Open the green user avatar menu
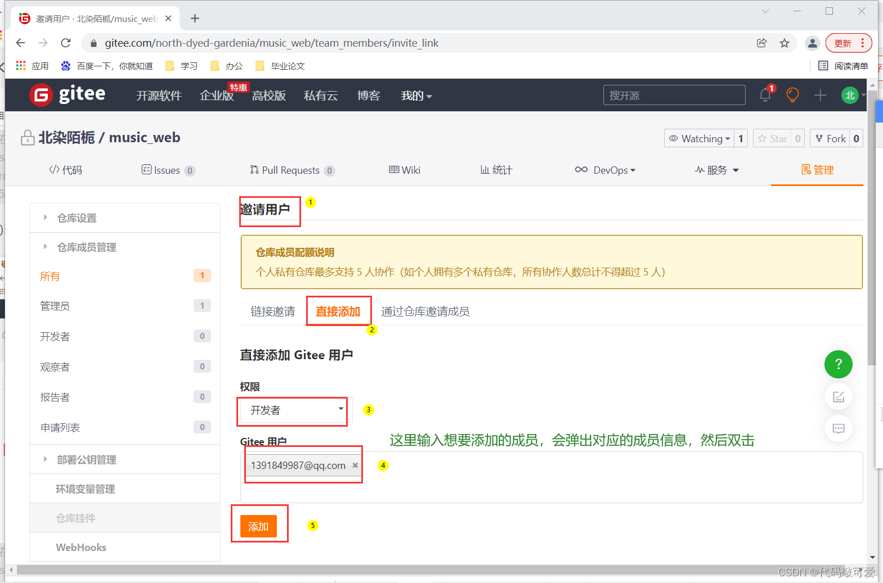 851,95
